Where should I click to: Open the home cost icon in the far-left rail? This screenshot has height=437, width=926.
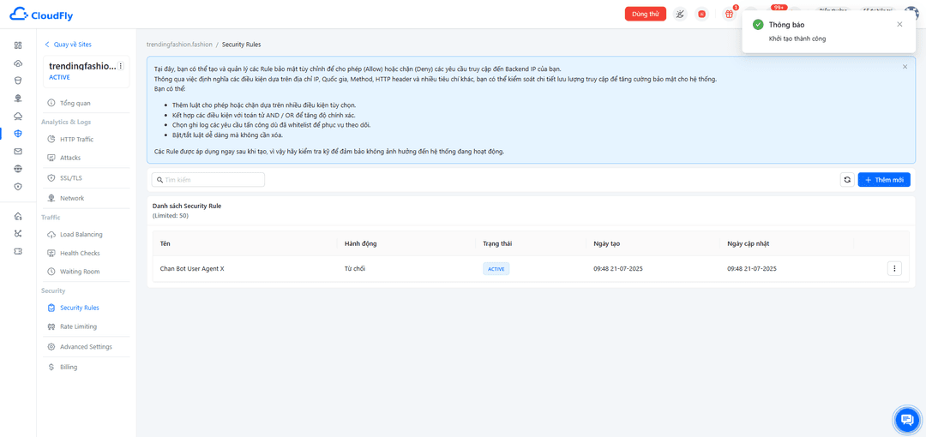coord(18,216)
